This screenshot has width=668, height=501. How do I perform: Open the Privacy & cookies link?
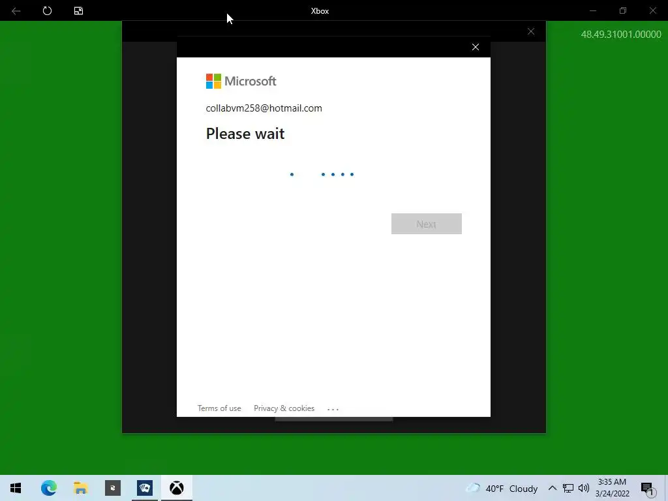click(x=284, y=408)
